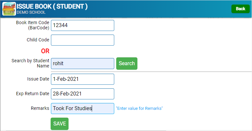The width and height of the screenshot is (252, 131).
Task: Click the stacked books logo icon
Action: point(9,9)
